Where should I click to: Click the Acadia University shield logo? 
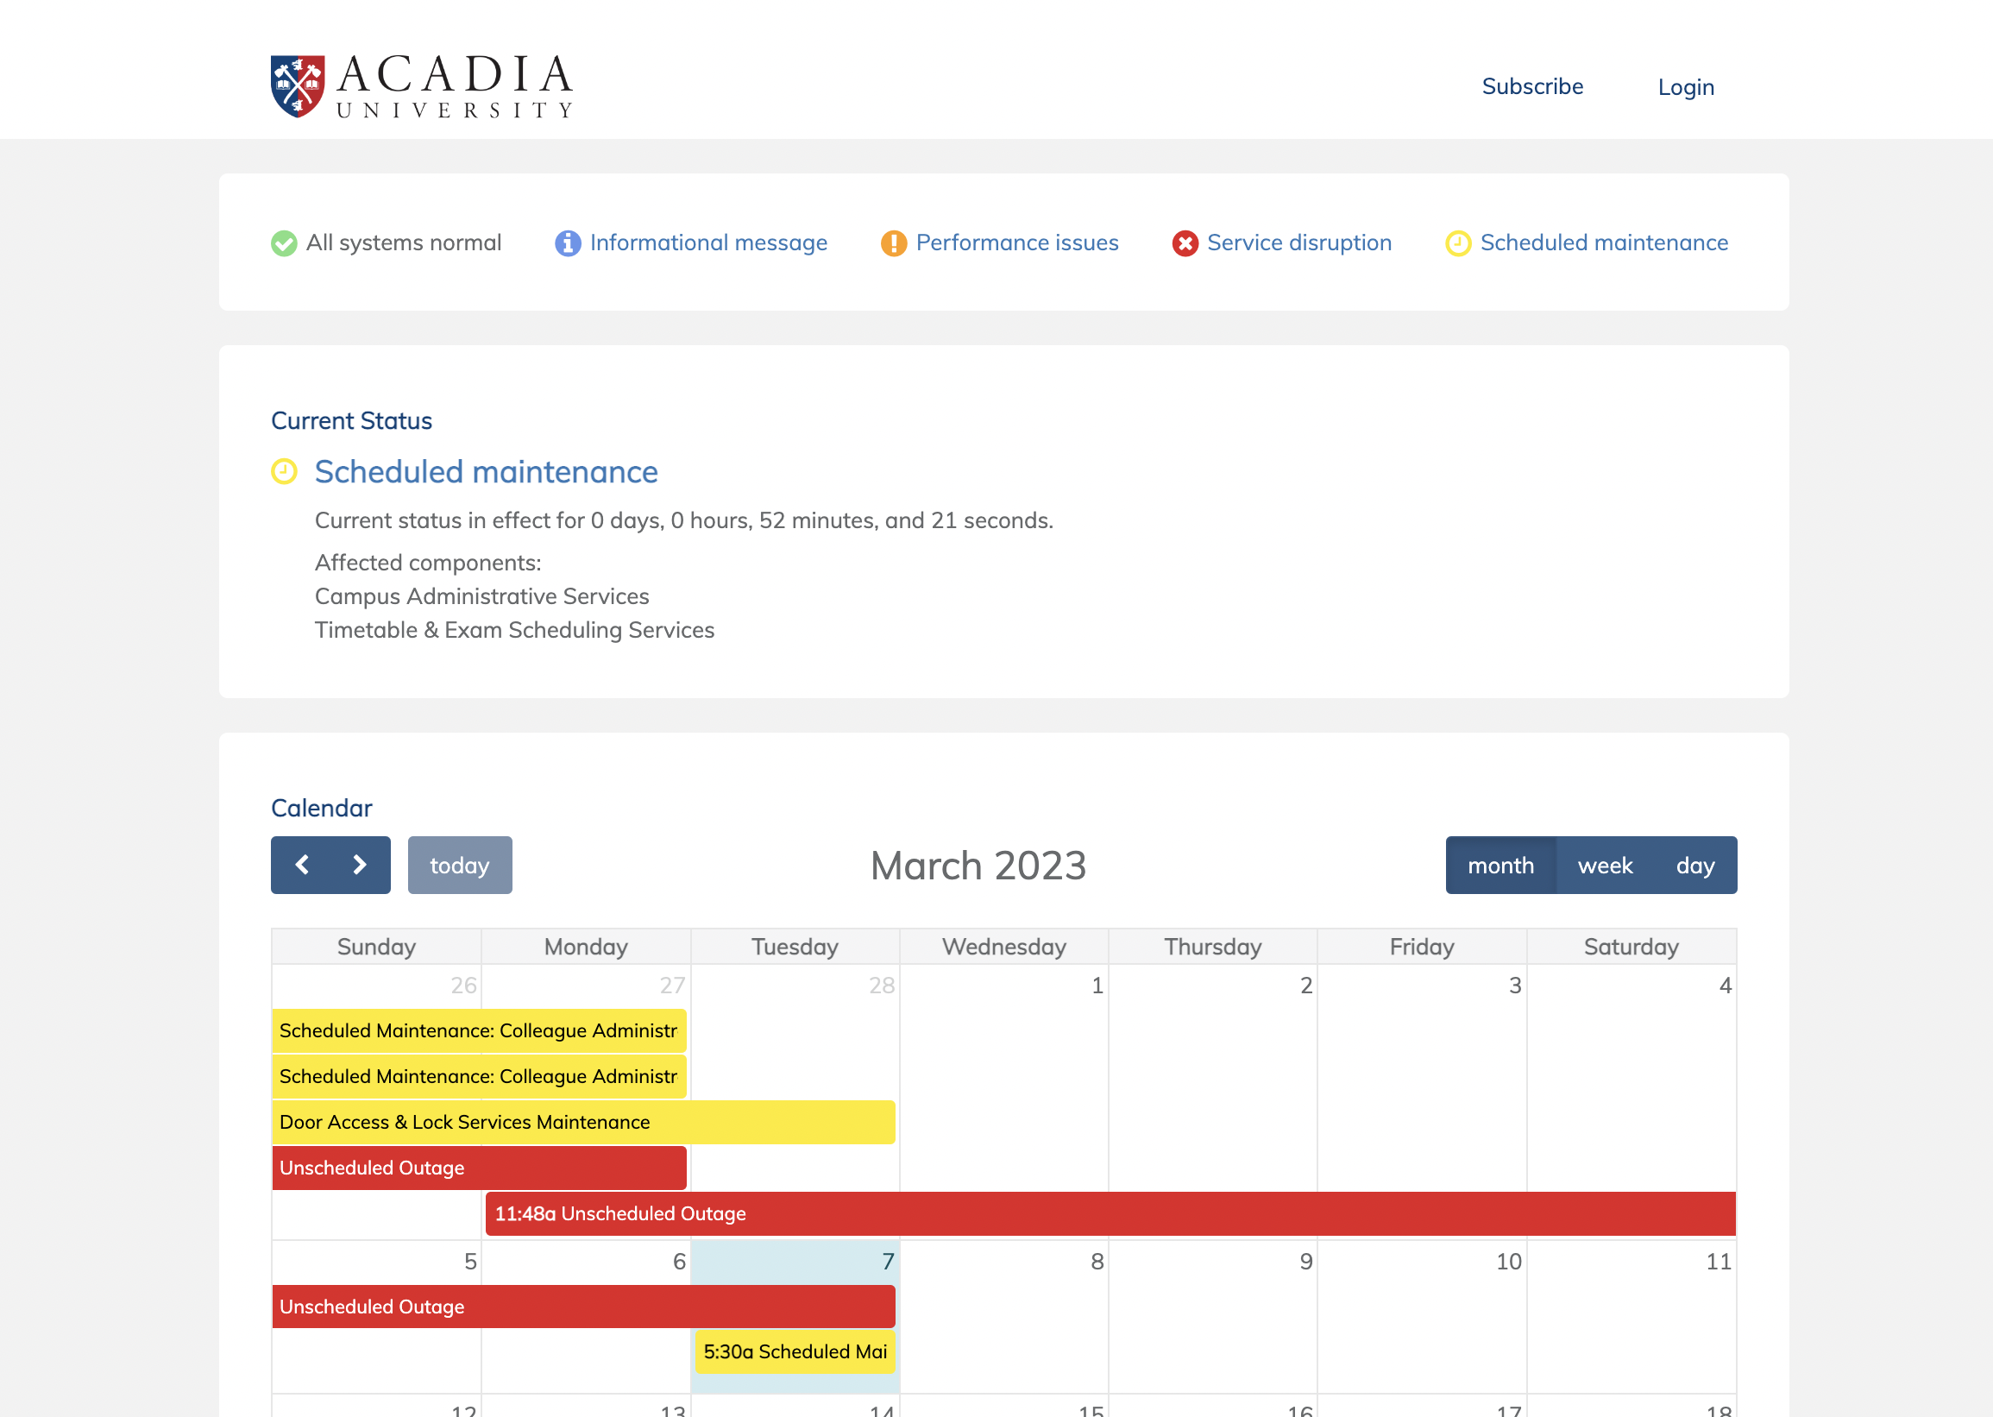pyautogui.click(x=298, y=86)
